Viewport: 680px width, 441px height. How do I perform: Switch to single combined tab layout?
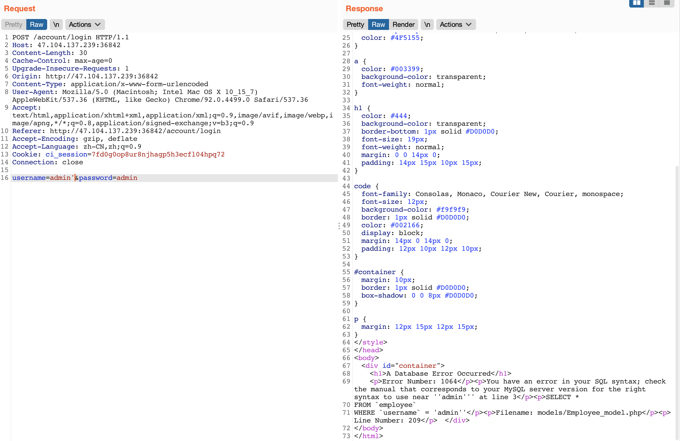[x=666, y=3]
